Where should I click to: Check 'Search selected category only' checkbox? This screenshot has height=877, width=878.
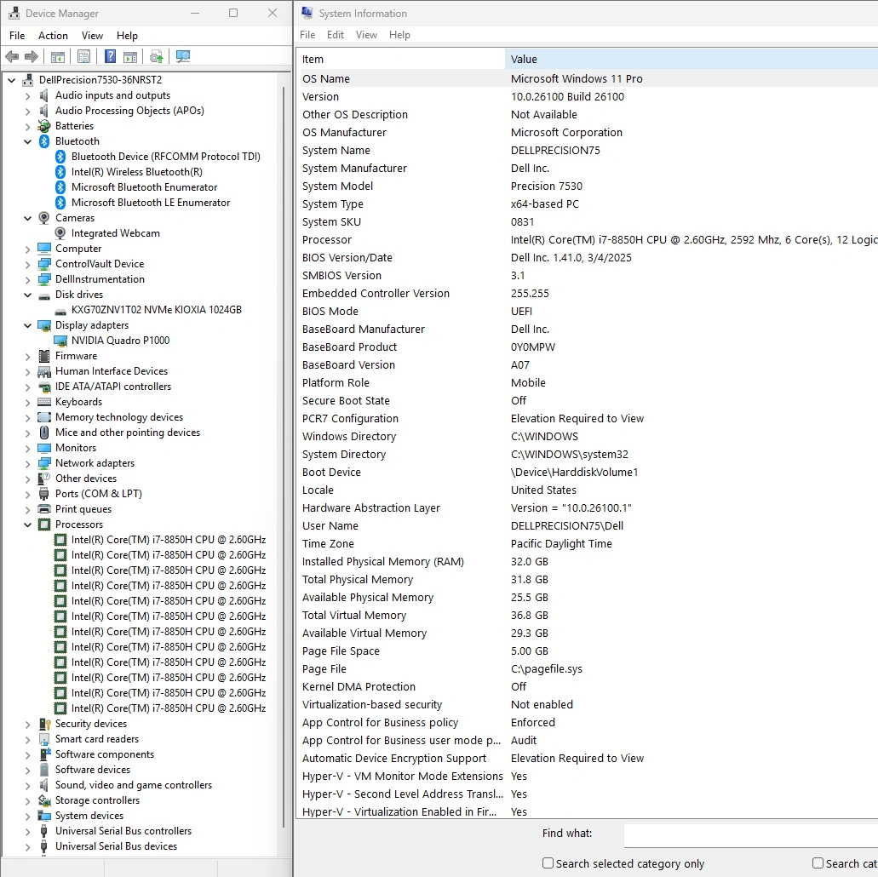click(x=548, y=863)
